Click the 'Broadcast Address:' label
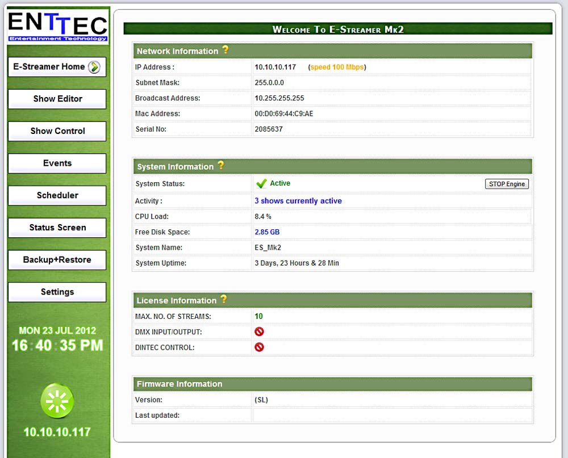The image size is (568, 458). 168,98
